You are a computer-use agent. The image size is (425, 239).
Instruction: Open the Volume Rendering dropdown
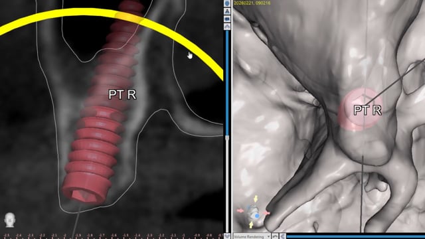(x=252, y=236)
